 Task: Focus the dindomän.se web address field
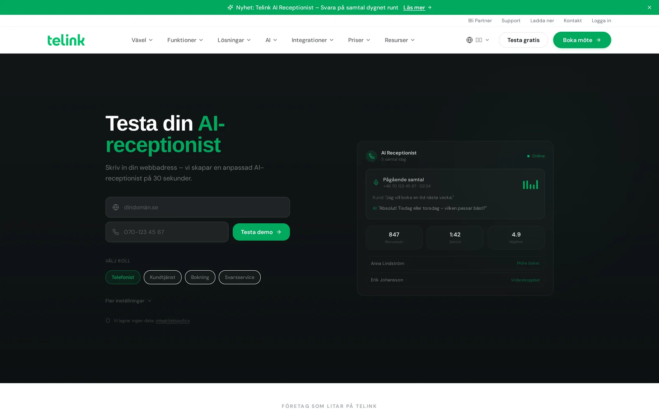[198, 207]
